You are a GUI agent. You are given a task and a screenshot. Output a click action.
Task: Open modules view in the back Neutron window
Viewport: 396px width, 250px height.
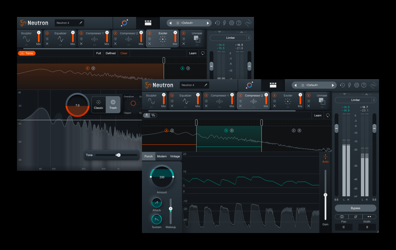click(148, 23)
